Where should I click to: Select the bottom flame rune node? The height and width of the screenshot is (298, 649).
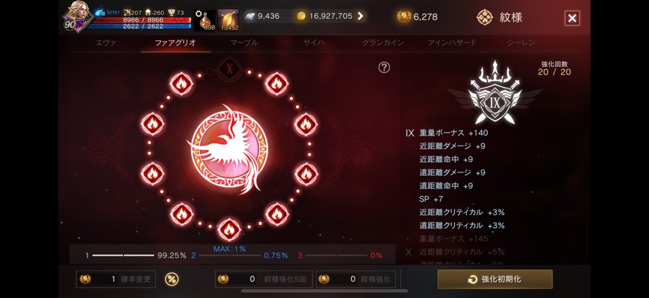229,229
